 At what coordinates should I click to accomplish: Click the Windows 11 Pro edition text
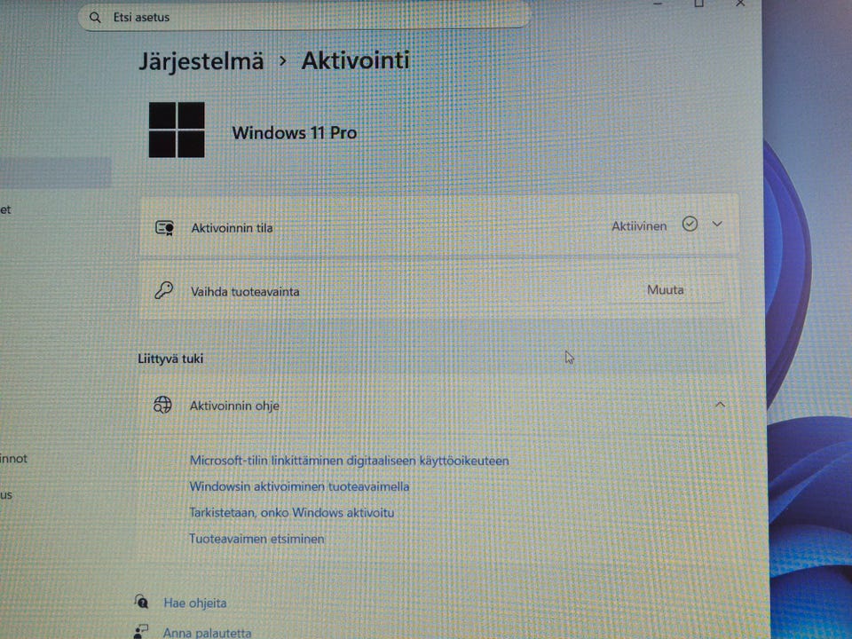tap(295, 132)
